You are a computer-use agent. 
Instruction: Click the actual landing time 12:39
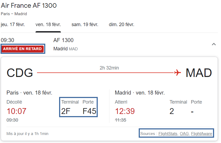pos(125,111)
